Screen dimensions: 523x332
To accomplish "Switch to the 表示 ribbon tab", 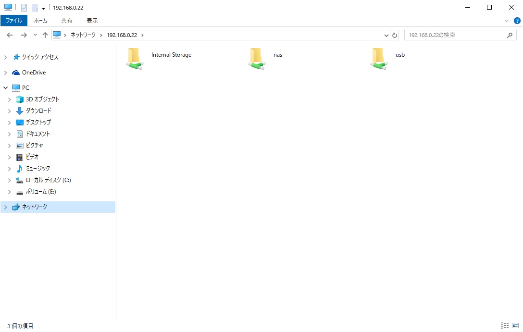I will [92, 21].
